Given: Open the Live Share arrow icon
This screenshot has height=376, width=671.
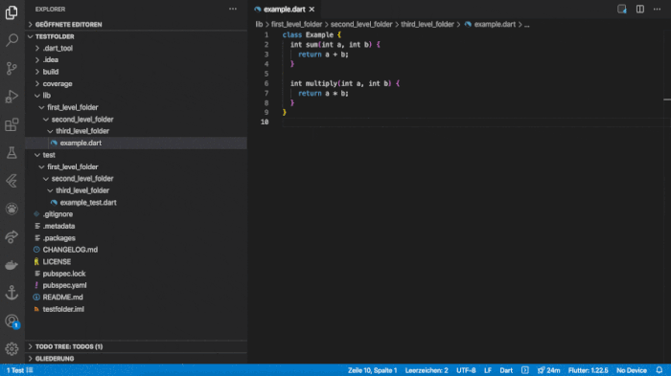Looking at the screenshot, I should [x=12, y=236].
